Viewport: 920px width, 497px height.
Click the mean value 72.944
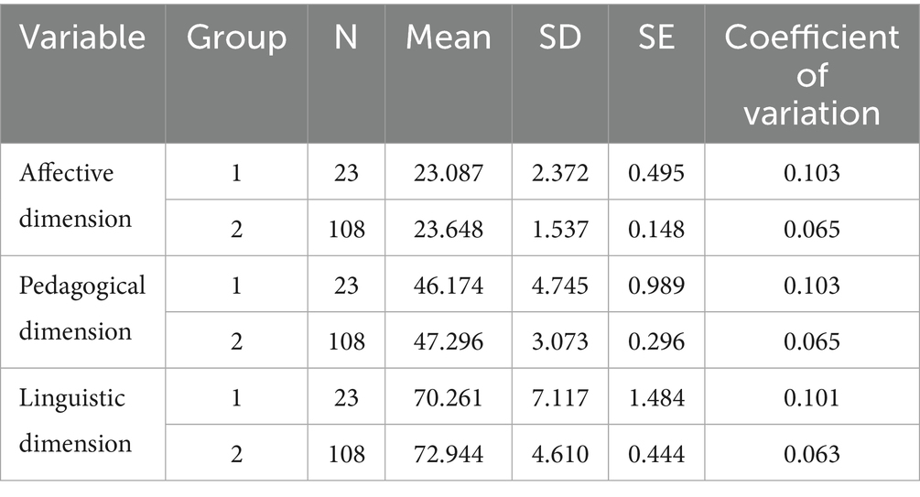tap(449, 454)
